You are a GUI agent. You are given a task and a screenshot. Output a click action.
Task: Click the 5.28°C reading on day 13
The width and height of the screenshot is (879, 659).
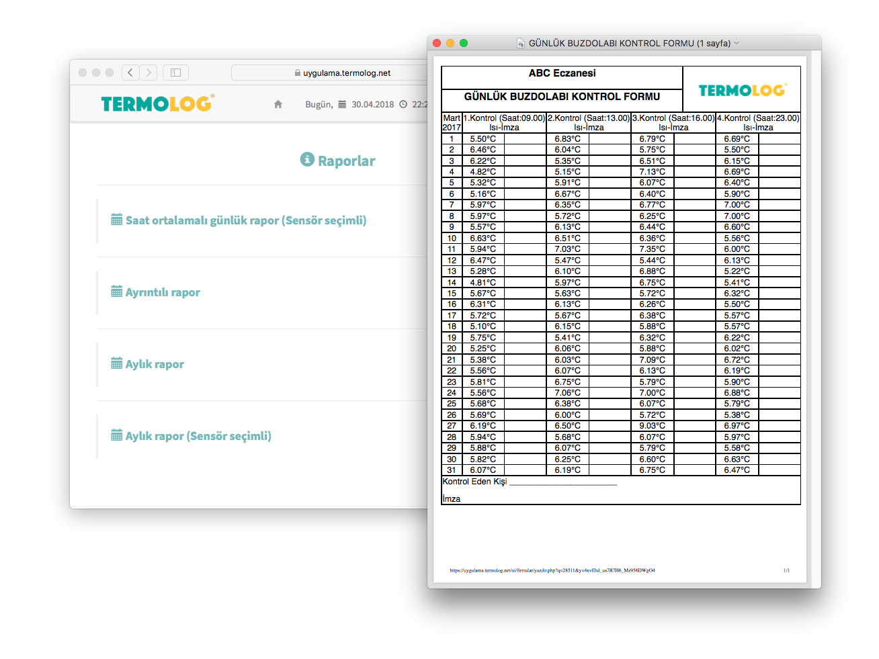tap(483, 271)
